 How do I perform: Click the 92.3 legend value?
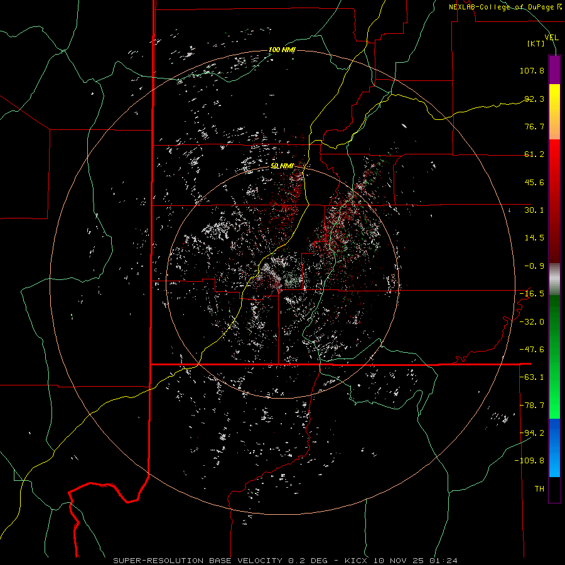tap(534, 99)
